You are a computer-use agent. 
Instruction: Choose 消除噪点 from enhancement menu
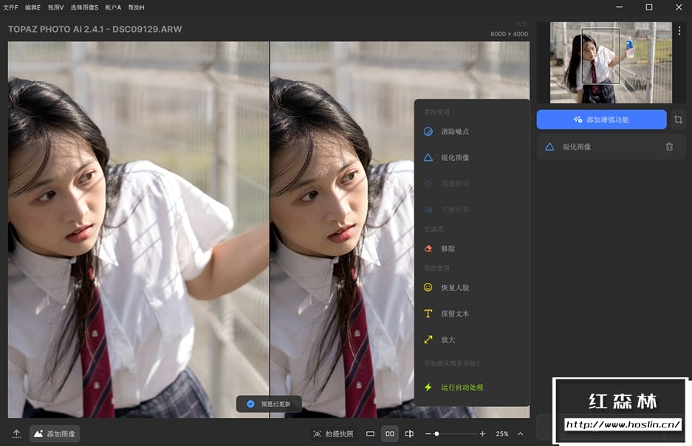click(472, 131)
